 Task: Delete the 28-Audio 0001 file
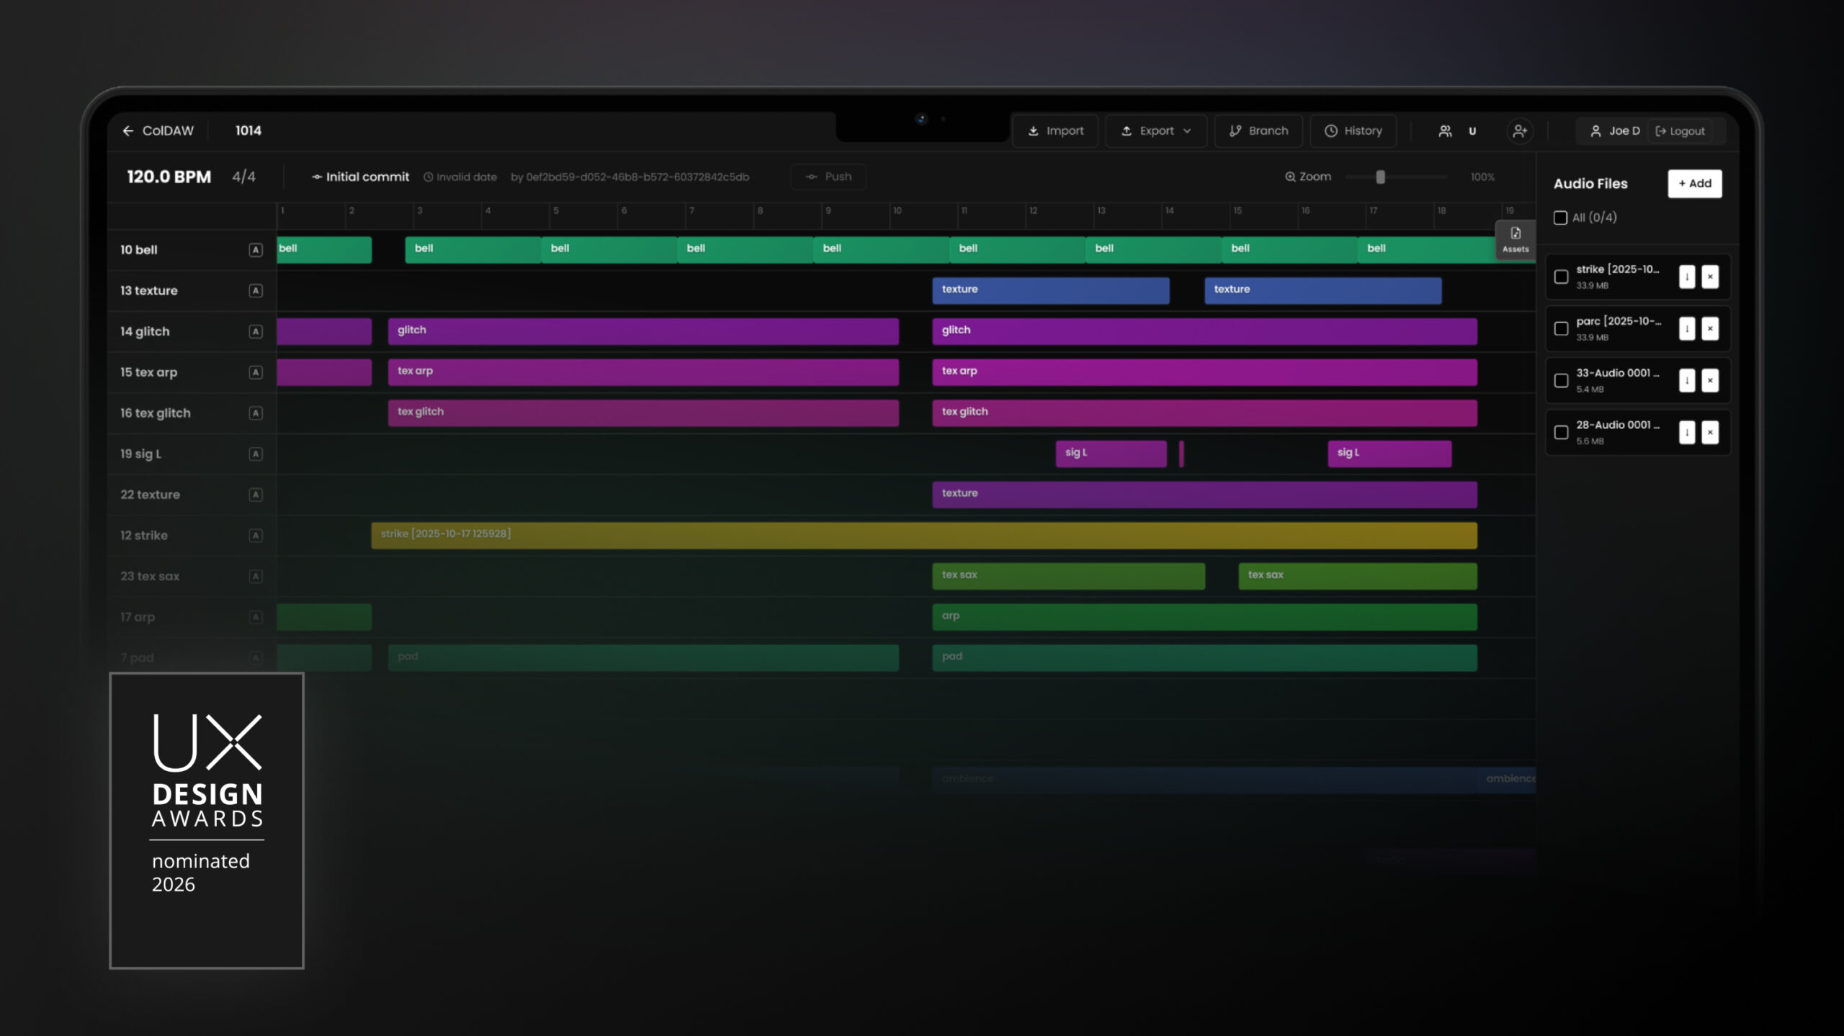click(1710, 433)
